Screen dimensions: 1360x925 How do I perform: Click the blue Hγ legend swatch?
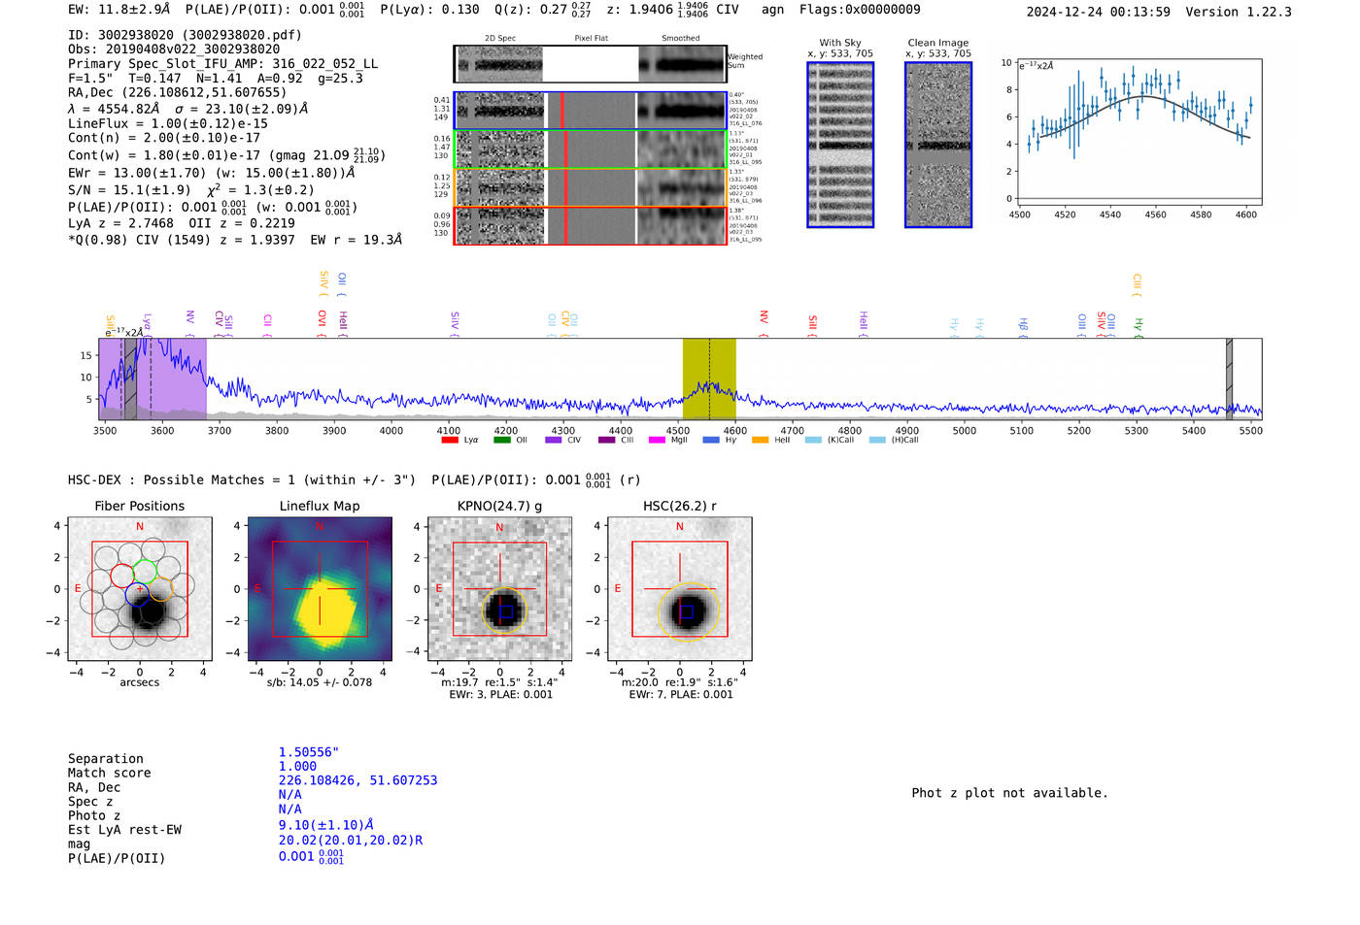[x=711, y=440]
